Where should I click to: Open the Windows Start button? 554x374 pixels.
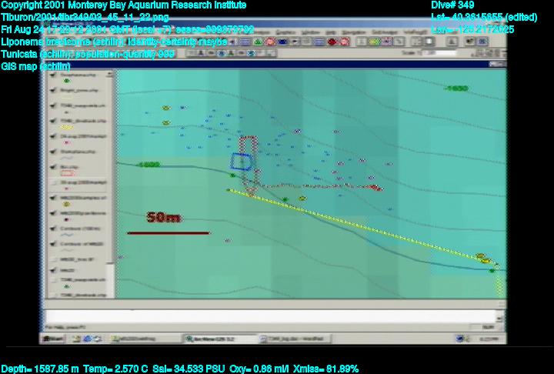pos(53,339)
